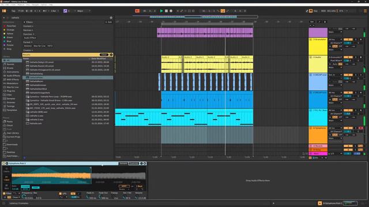Select ValhallaDelay in results list
The width and height of the screenshot is (369, 207).
tap(67, 74)
